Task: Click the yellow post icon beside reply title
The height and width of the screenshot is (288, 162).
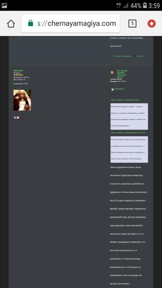Action: pyautogui.click(x=112, y=72)
